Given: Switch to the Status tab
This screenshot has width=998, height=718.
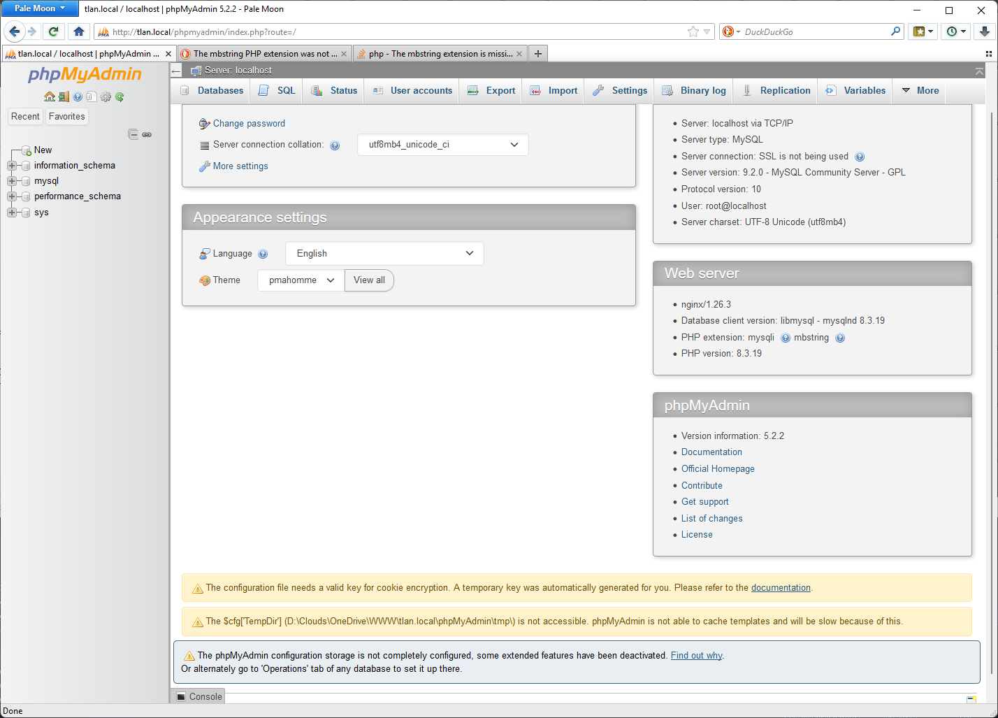Looking at the screenshot, I should 334,91.
